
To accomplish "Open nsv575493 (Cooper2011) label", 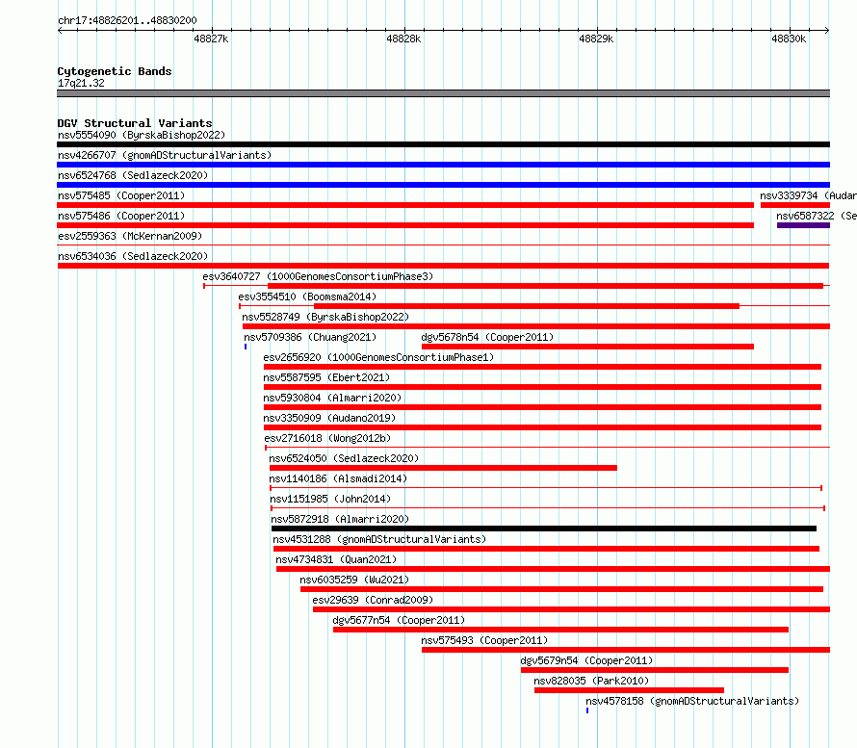I will coord(484,640).
